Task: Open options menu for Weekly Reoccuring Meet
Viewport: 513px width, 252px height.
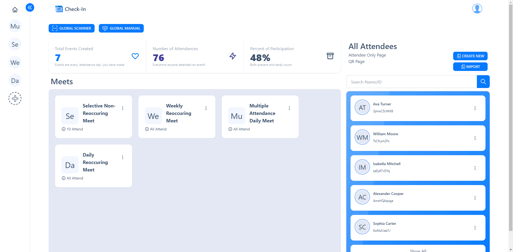Action: pyautogui.click(x=206, y=108)
